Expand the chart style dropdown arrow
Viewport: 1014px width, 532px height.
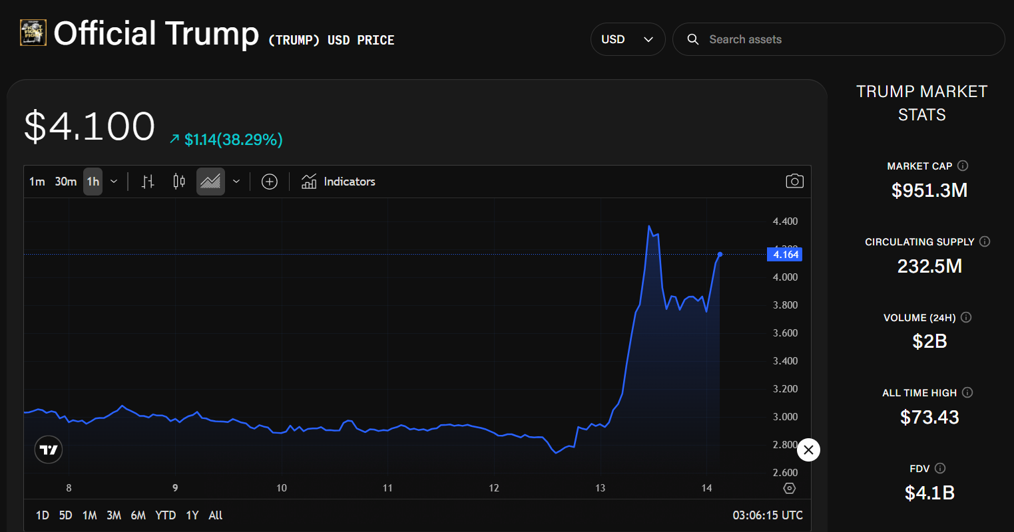(236, 182)
